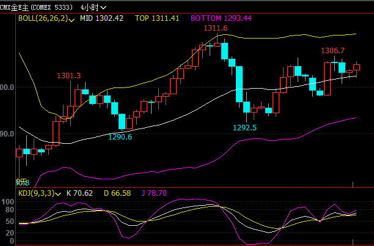Viewport: 374px width, 246px height.
Task: Open the 4小时 timeframe dropdown
Action: coord(93,7)
